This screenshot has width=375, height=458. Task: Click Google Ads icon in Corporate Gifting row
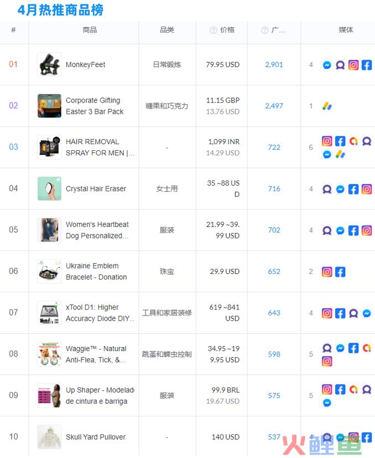327,106
